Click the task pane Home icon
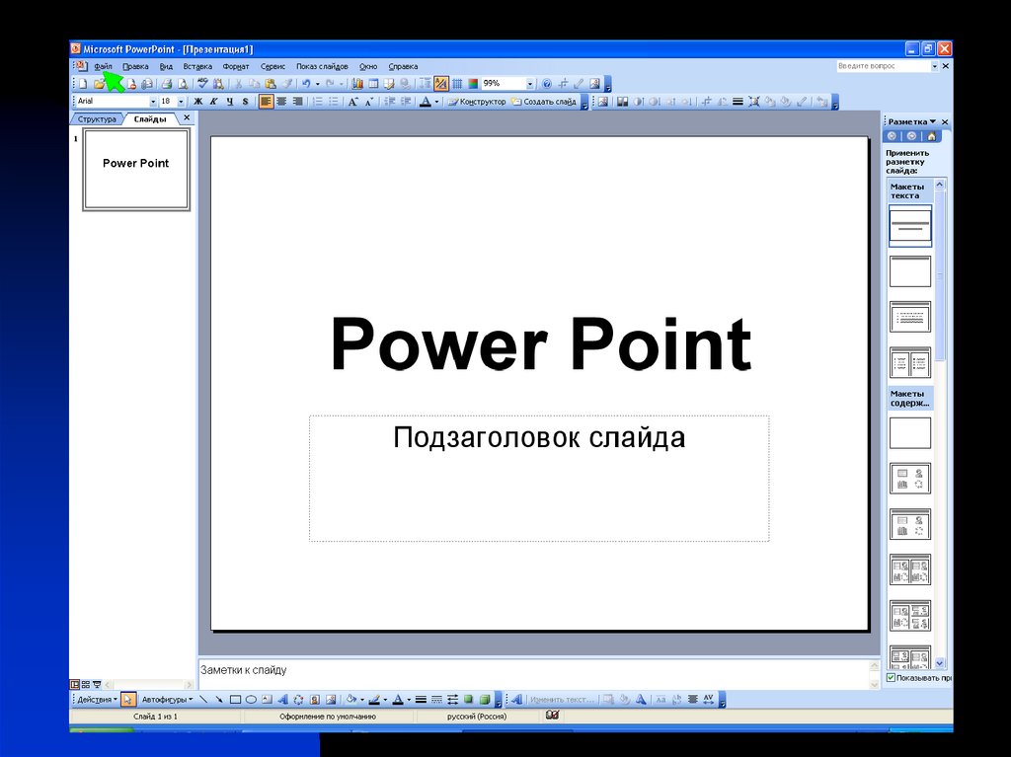The width and height of the screenshot is (1011, 757). click(x=931, y=136)
